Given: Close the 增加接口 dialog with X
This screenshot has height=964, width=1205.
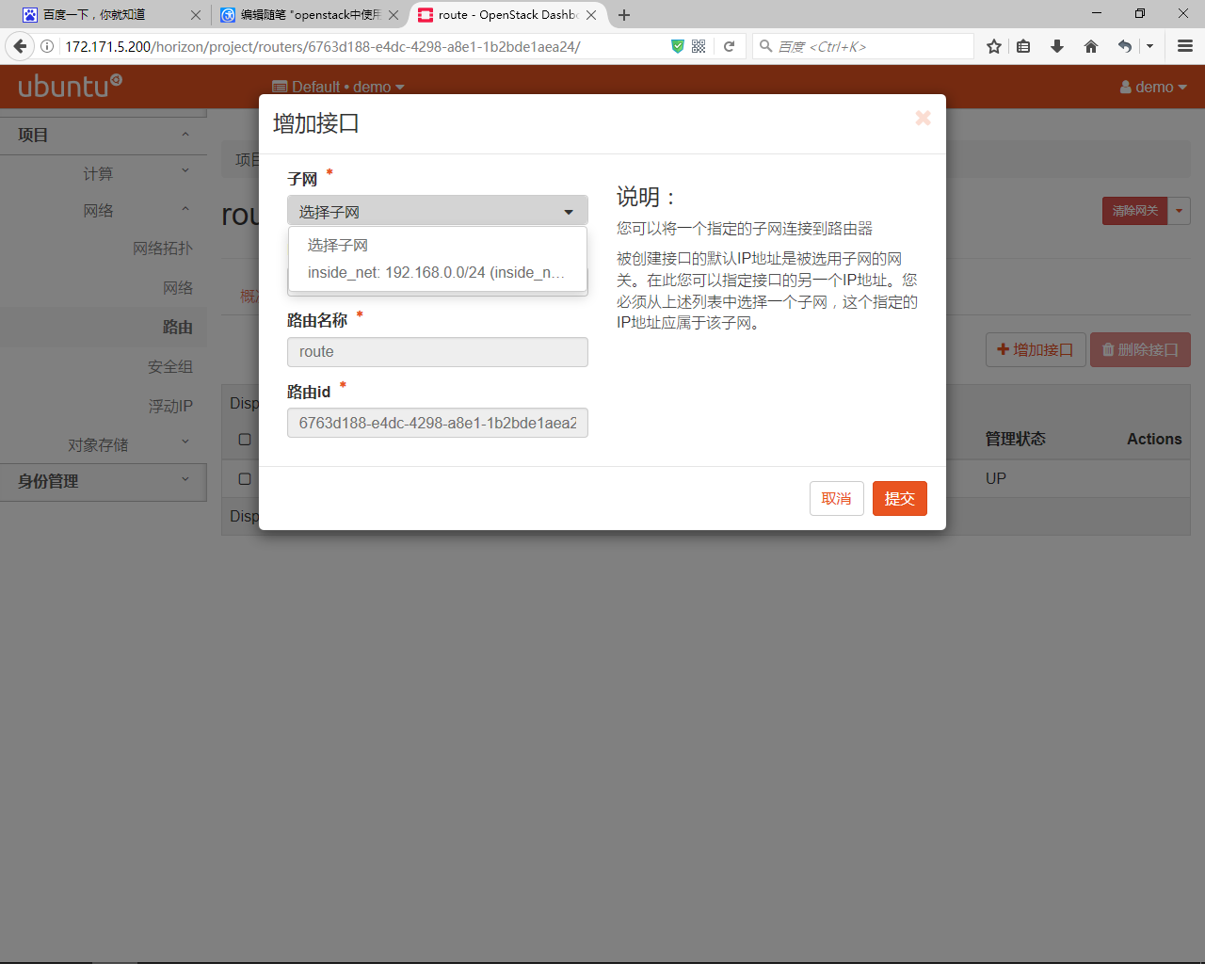Looking at the screenshot, I should (x=924, y=118).
